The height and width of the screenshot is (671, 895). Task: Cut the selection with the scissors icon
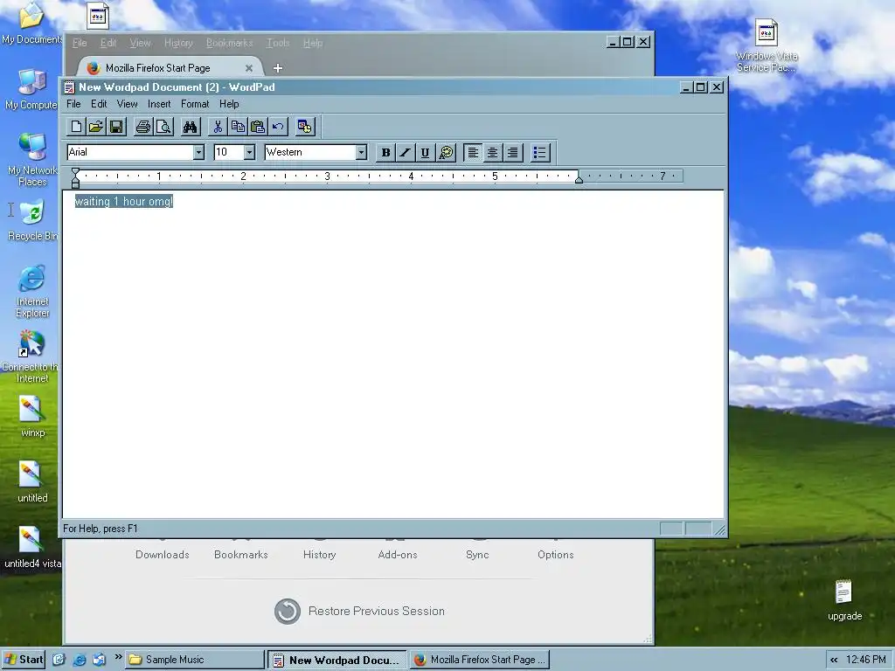[218, 127]
